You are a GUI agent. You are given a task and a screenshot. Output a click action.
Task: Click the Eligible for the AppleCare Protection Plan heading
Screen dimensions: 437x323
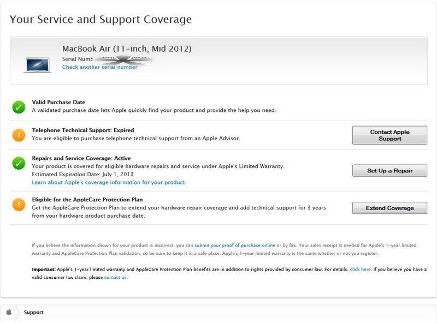87,200
